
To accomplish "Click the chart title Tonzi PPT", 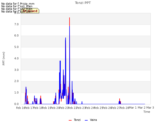I will 83,3.
